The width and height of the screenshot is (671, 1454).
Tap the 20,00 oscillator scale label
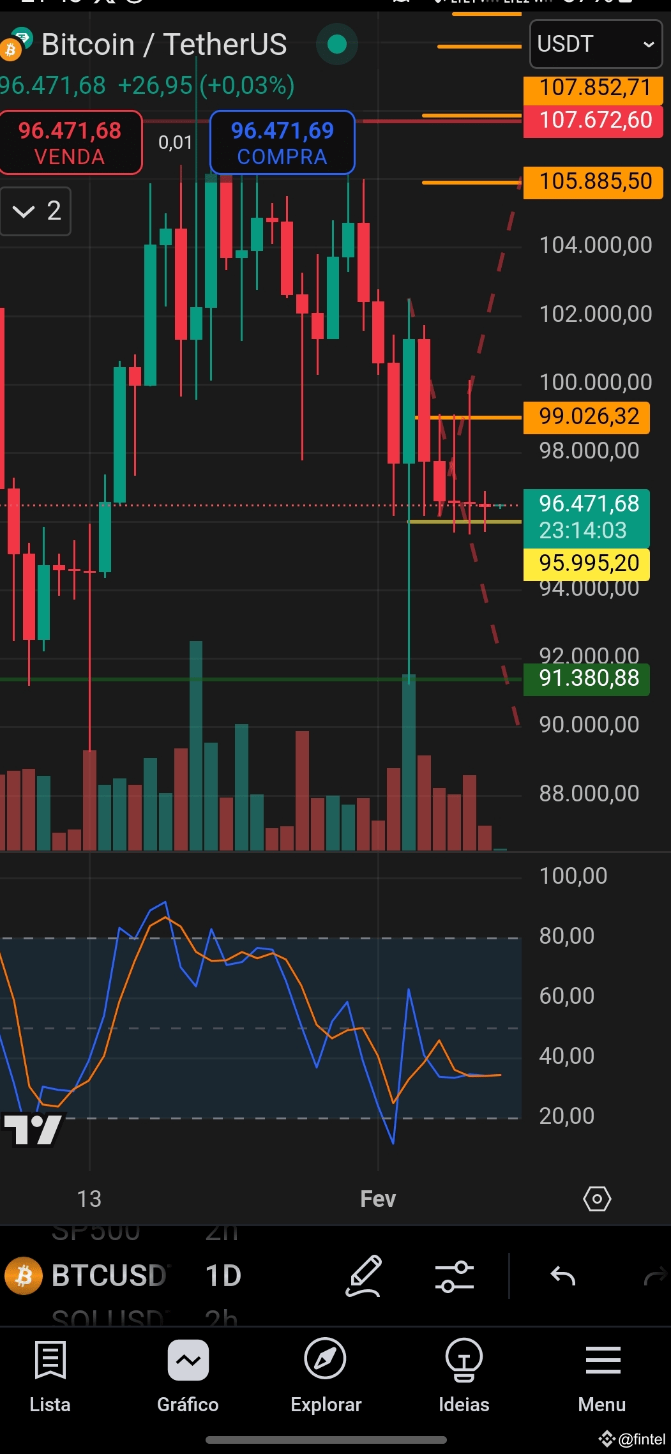[x=566, y=1116]
